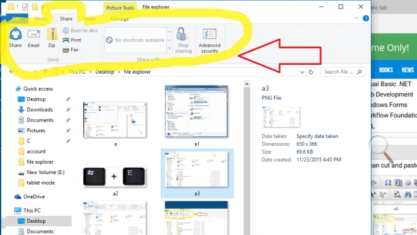Click the binoculars find icon in background window
The height and width of the screenshot is (235, 417).
click(407, 195)
